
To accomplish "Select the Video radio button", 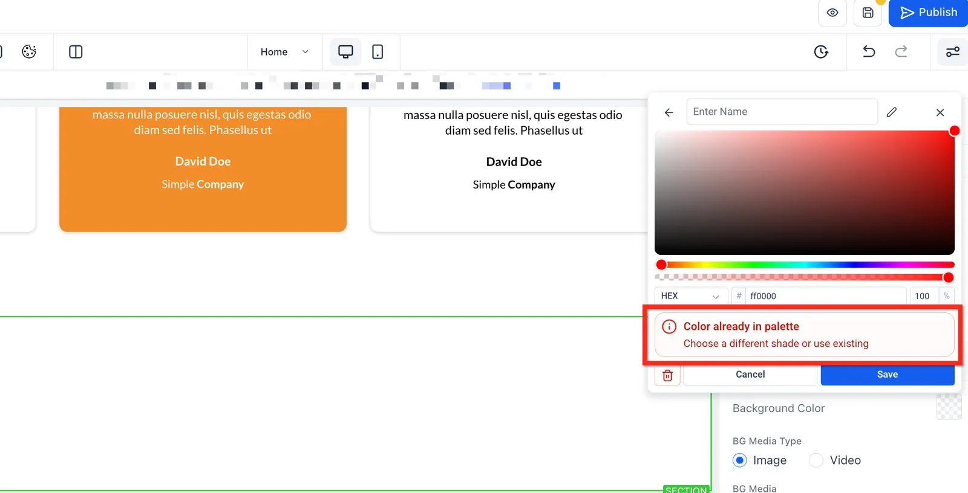I will tap(816, 460).
